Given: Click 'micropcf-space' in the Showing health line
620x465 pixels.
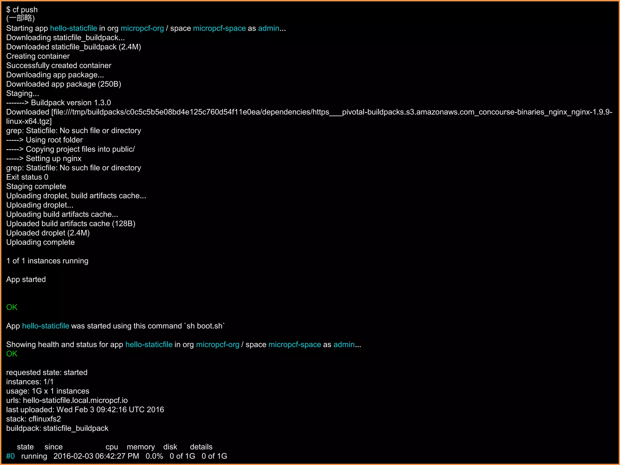Looking at the screenshot, I should (295, 345).
